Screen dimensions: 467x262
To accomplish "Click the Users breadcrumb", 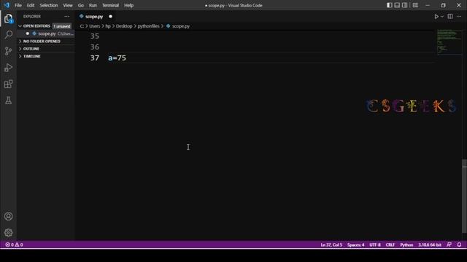I will click(94, 26).
